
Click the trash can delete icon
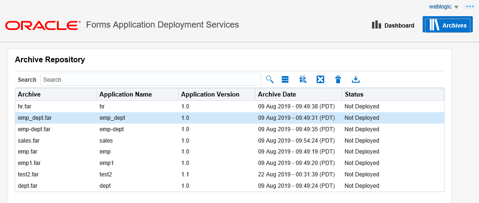338,79
